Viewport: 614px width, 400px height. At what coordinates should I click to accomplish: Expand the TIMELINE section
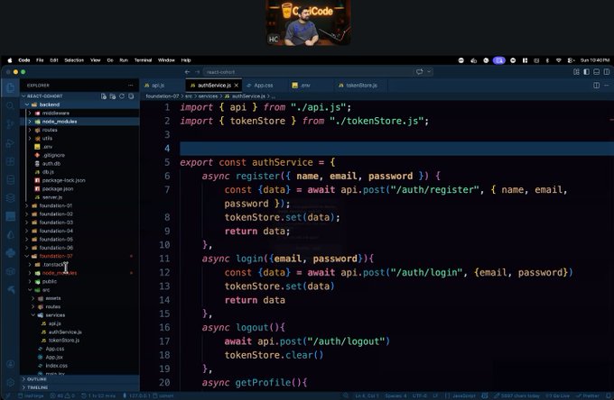[79, 387]
